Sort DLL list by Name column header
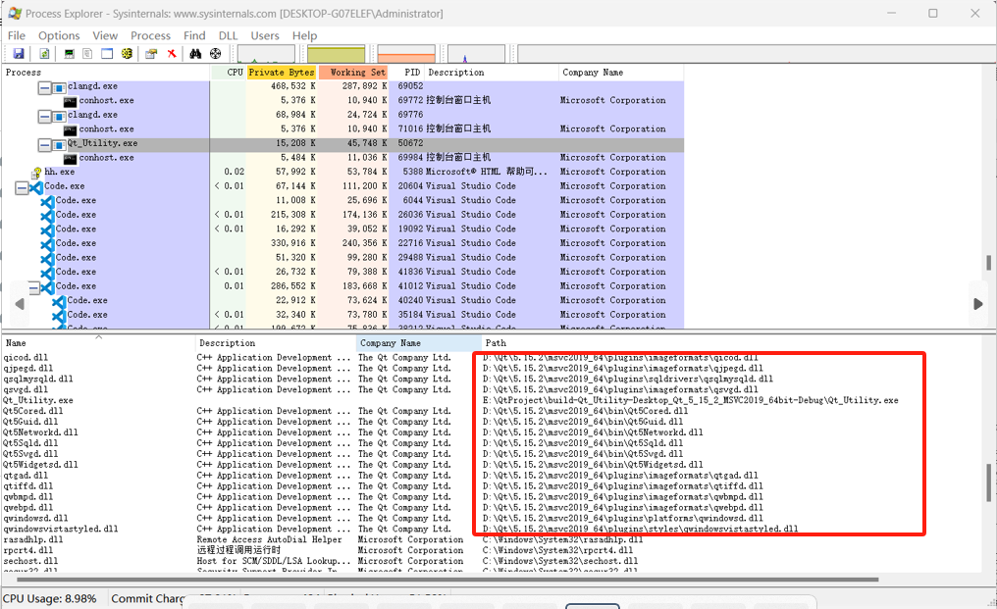Screen dimensions: 997x609 coord(98,343)
